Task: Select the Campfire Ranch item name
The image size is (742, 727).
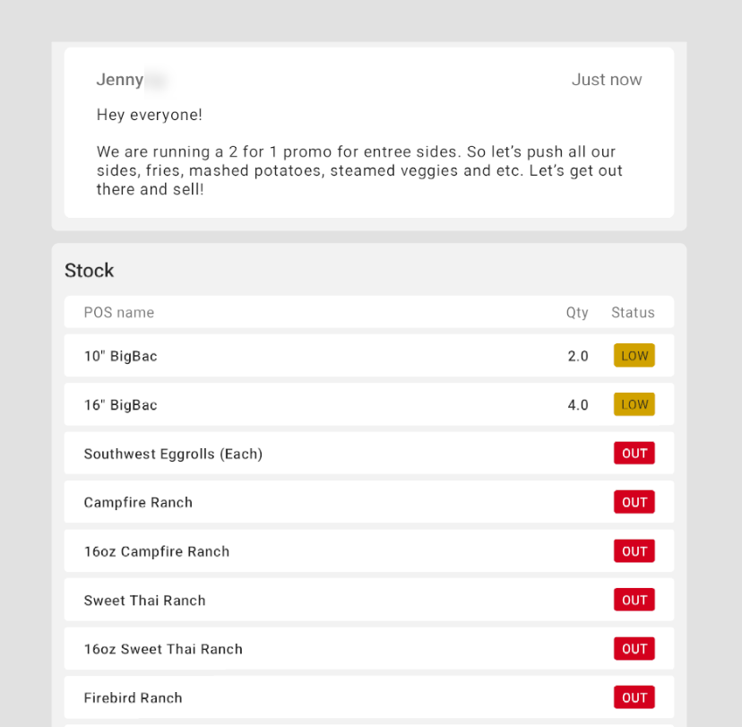Action: [x=138, y=502]
